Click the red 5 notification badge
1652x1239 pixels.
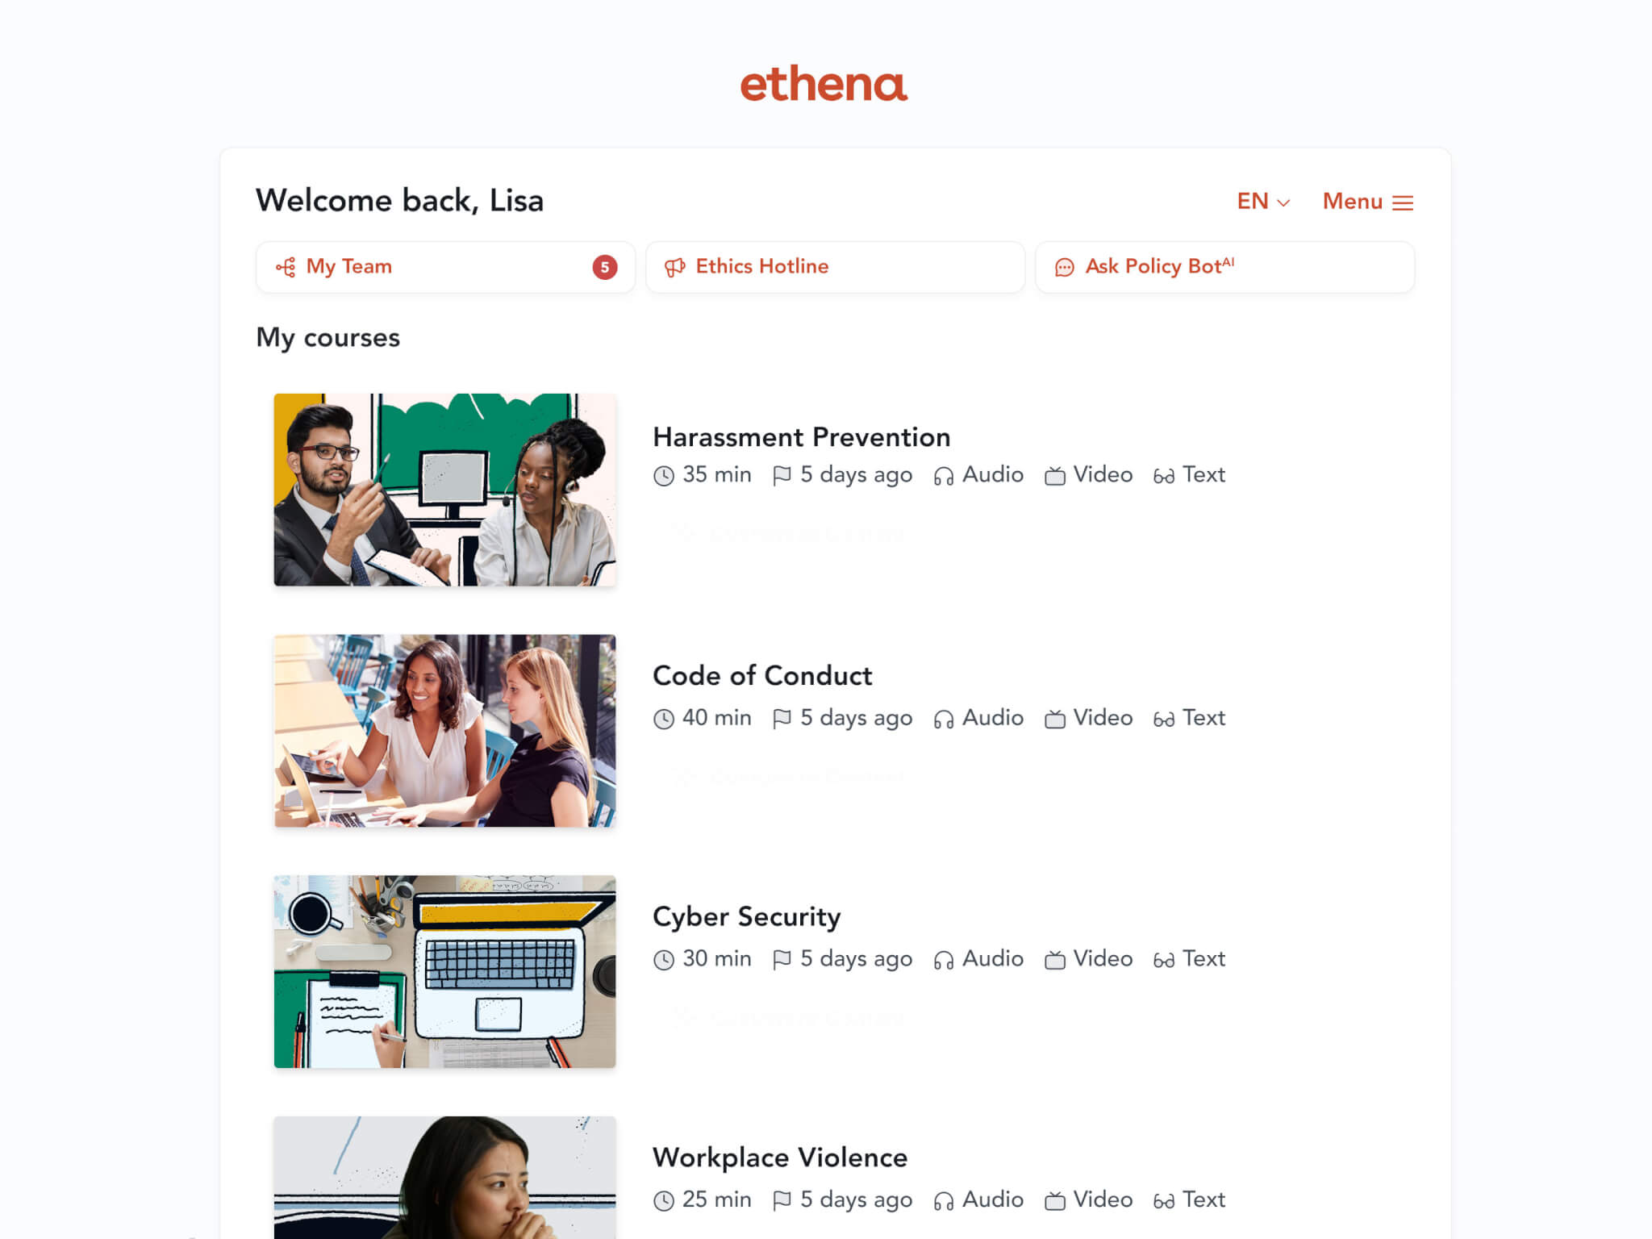[x=604, y=267]
